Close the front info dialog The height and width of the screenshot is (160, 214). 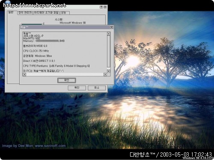click(112, 27)
